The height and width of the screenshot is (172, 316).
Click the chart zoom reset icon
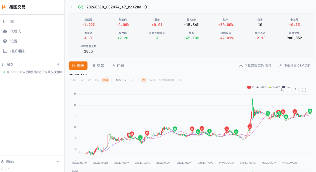click(x=296, y=90)
